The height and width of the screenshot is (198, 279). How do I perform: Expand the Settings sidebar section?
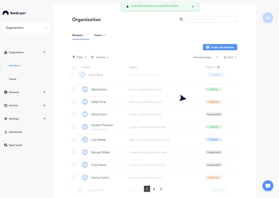coord(44,119)
